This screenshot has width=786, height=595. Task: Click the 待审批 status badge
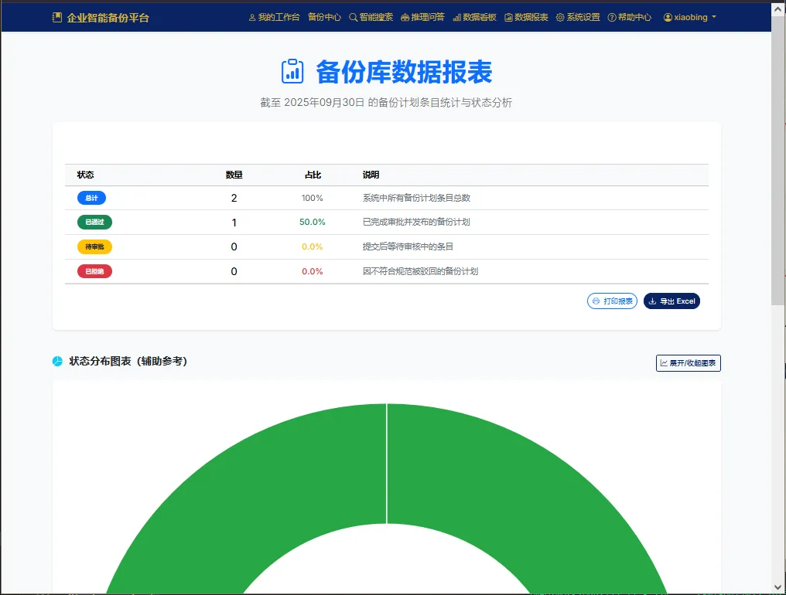(x=94, y=246)
